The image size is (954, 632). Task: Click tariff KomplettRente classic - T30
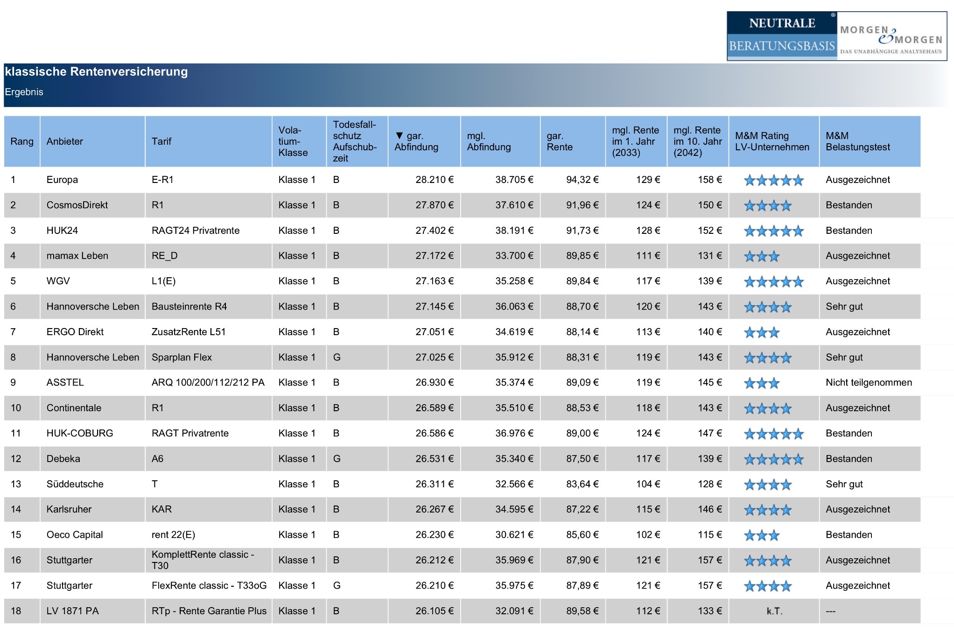203,560
